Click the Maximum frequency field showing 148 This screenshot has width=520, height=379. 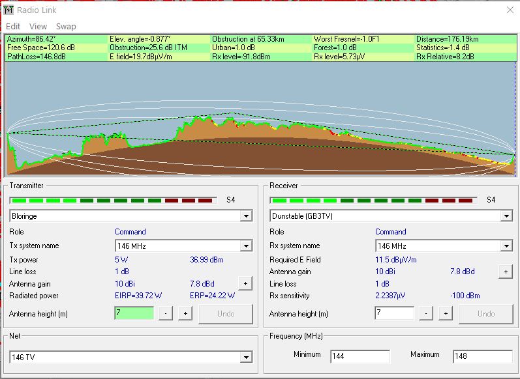tap(483, 356)
